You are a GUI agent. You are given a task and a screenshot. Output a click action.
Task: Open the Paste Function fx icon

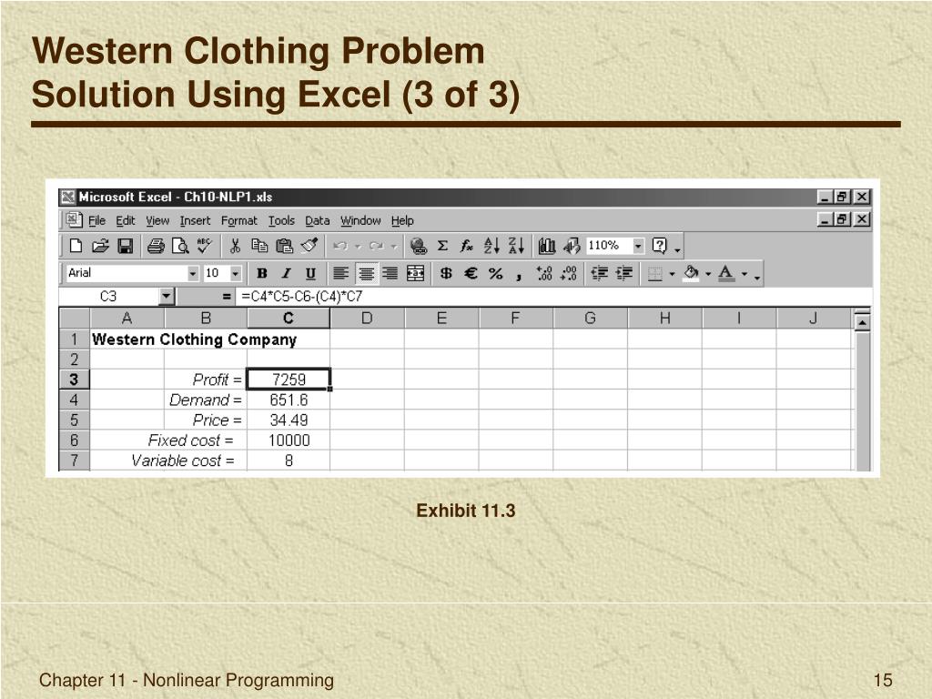point(467,246)
